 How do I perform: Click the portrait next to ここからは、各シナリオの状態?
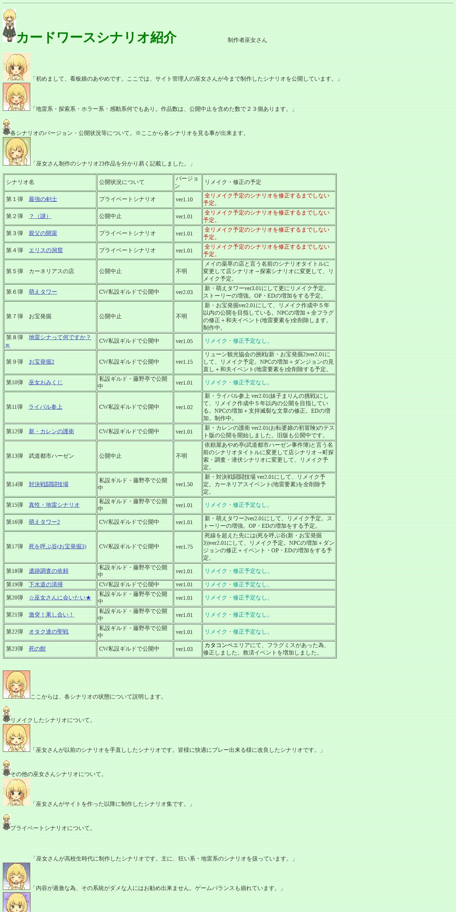16,684
